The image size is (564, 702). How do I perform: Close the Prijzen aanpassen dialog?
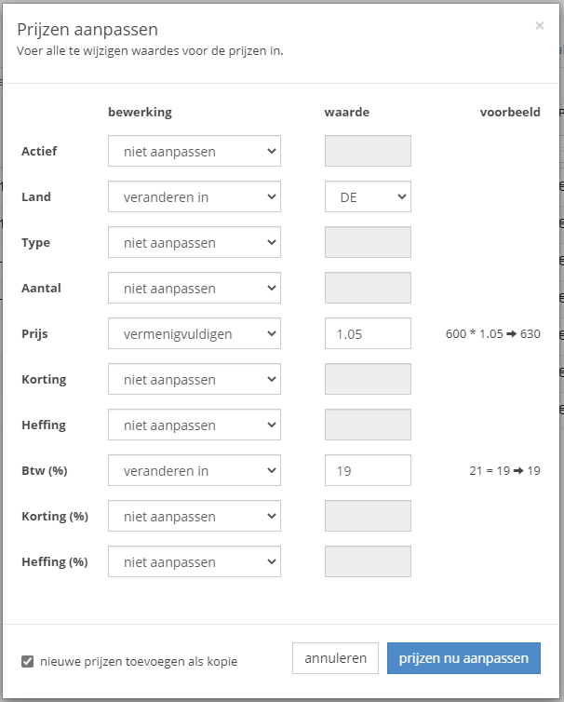pyautogui.click(x=540, y=26)
